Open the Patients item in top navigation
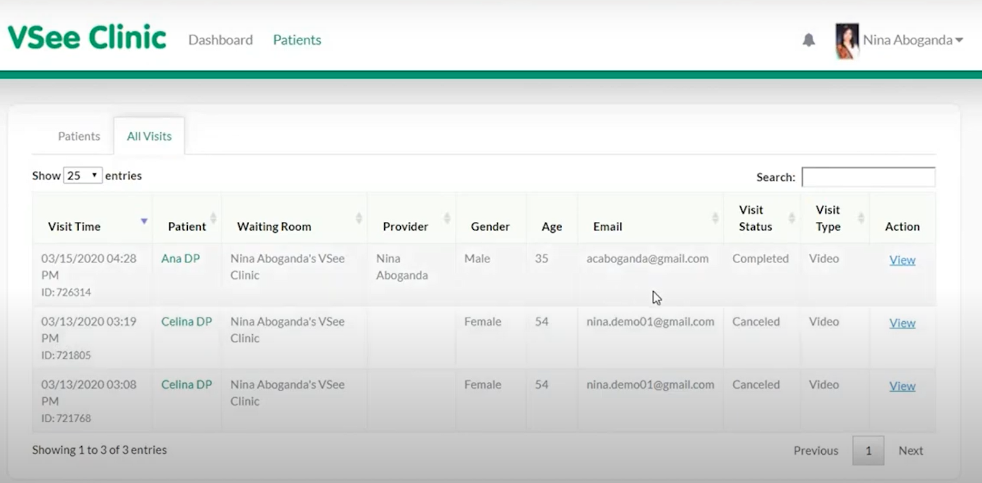 pyautogui.click(x=297, y=40)
